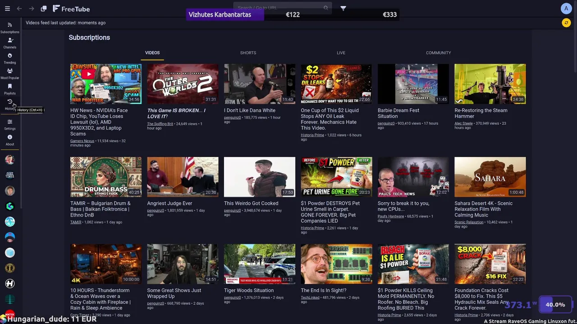577x324 pixels.
Task: Open the Barbie Dream Fest Situation thumbnail
Action: click(413, 84)
